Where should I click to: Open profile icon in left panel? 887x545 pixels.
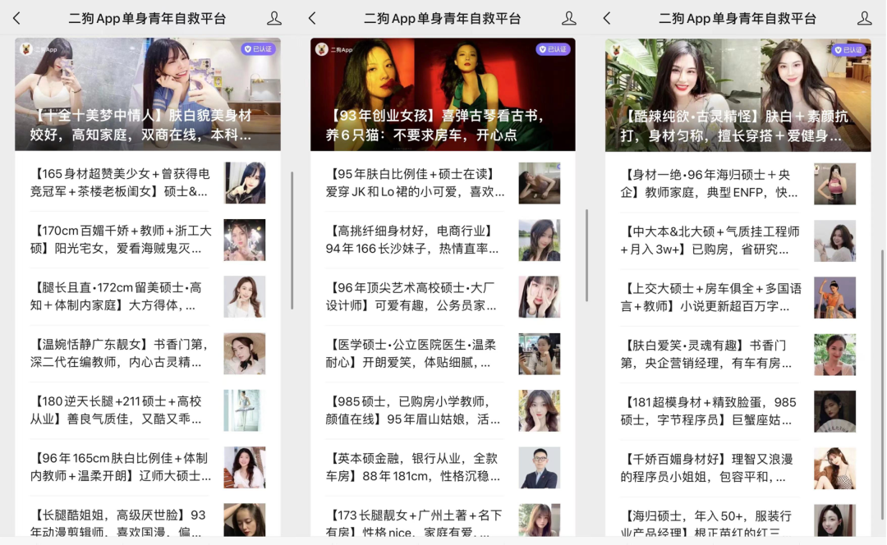(274, 18)
